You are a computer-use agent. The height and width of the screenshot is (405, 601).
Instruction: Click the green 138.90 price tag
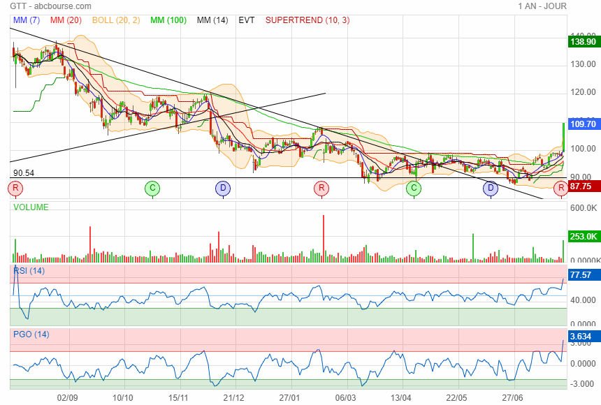pos(583,42)
